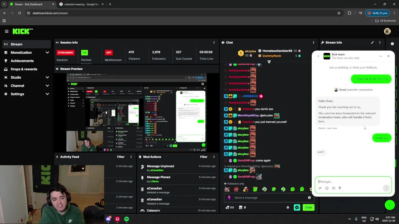Open Discord from the taskbar

tap(108, 219)
